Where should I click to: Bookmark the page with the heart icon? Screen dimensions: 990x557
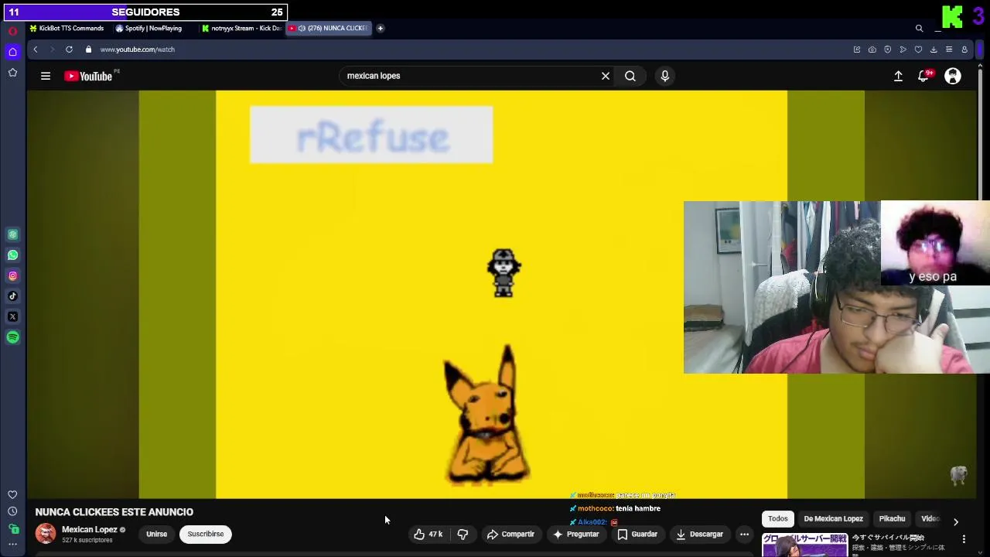click(918, 50)
